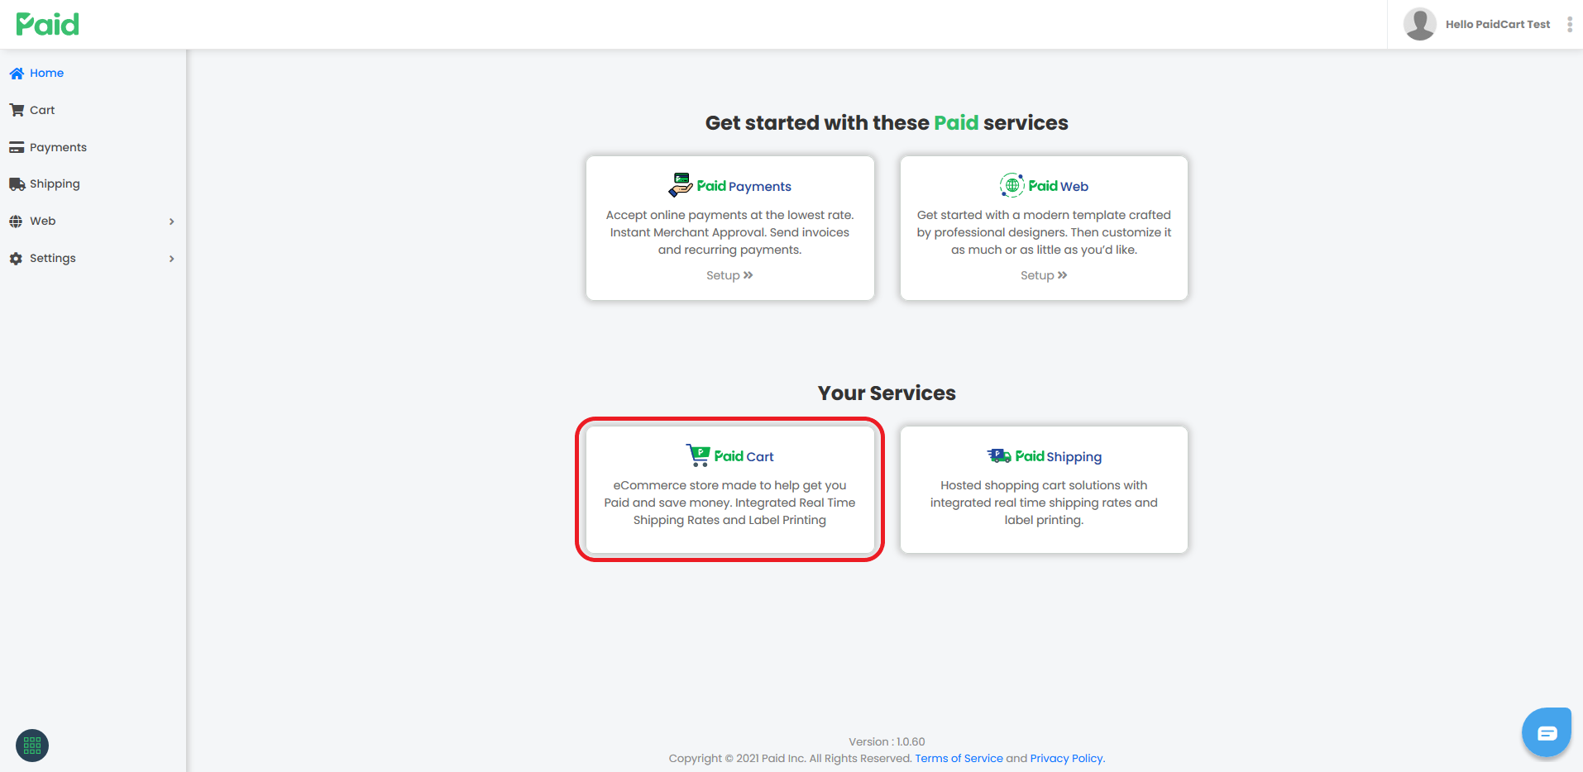
Task: Navigate to Home in the sidebar menu
Action: [x=46, y=73]
